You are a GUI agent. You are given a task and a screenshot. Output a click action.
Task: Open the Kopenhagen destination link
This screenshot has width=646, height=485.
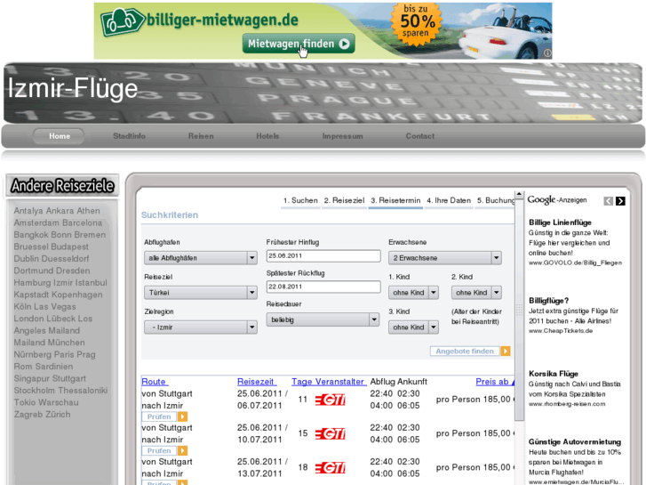77,295
